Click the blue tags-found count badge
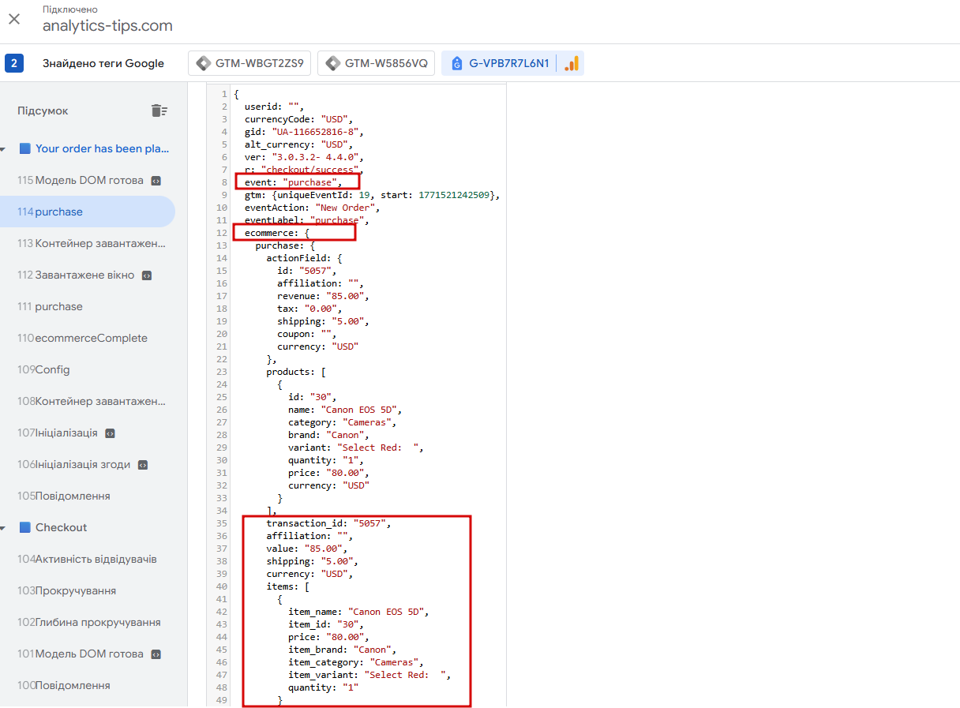This screenshot has height=708, width=960. tap(13, 63)
